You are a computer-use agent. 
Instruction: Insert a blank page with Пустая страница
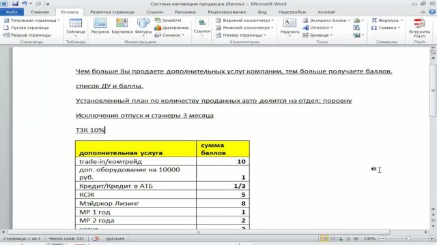click(x=27, y=28)
